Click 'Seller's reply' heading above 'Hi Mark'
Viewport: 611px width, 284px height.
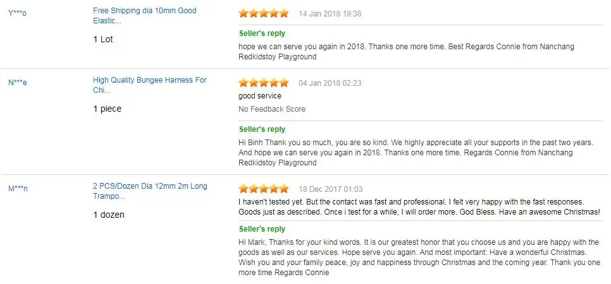(x=262, y=229)
